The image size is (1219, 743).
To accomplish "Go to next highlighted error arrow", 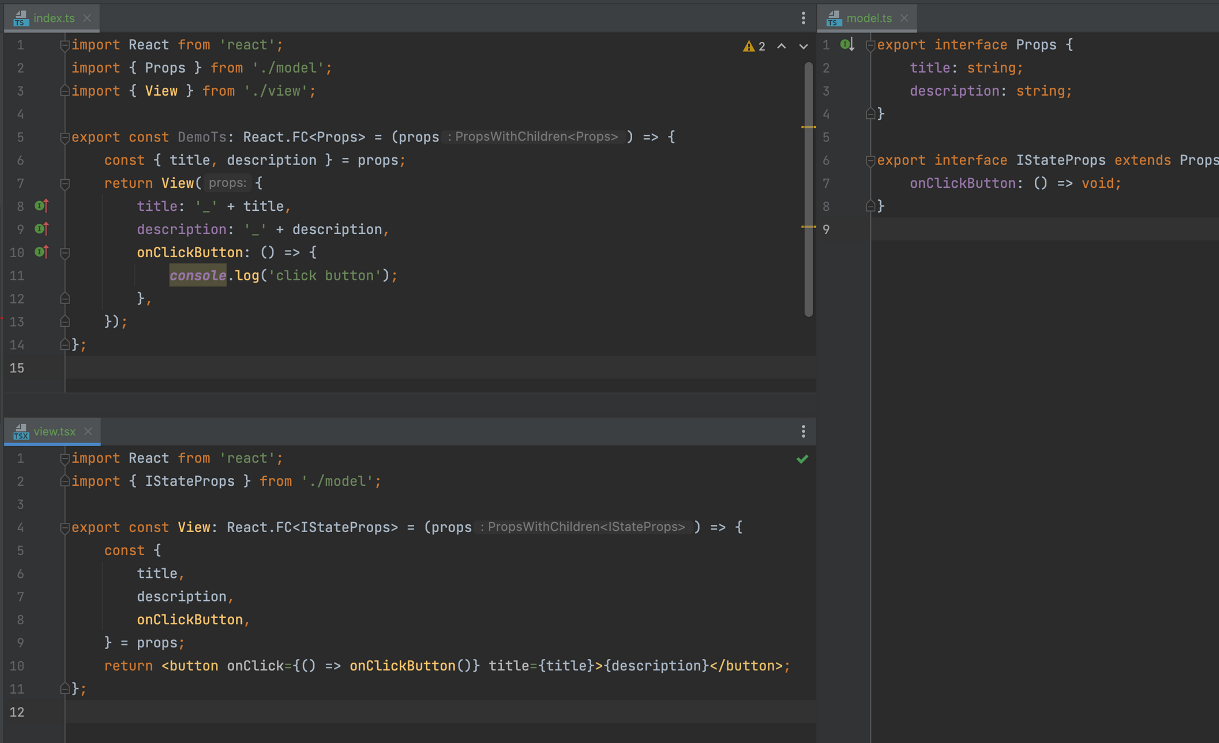I will (x=803, y=46).
